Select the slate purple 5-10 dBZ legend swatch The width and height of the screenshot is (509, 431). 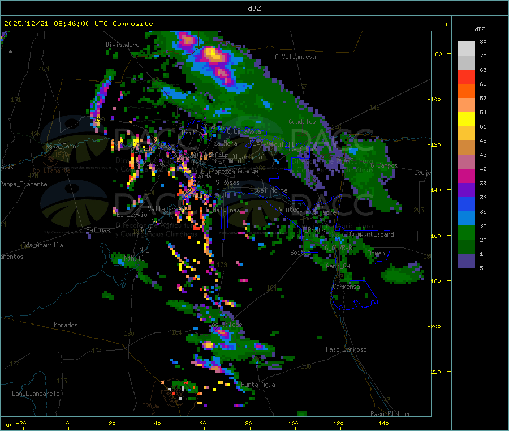pos(466,261)
